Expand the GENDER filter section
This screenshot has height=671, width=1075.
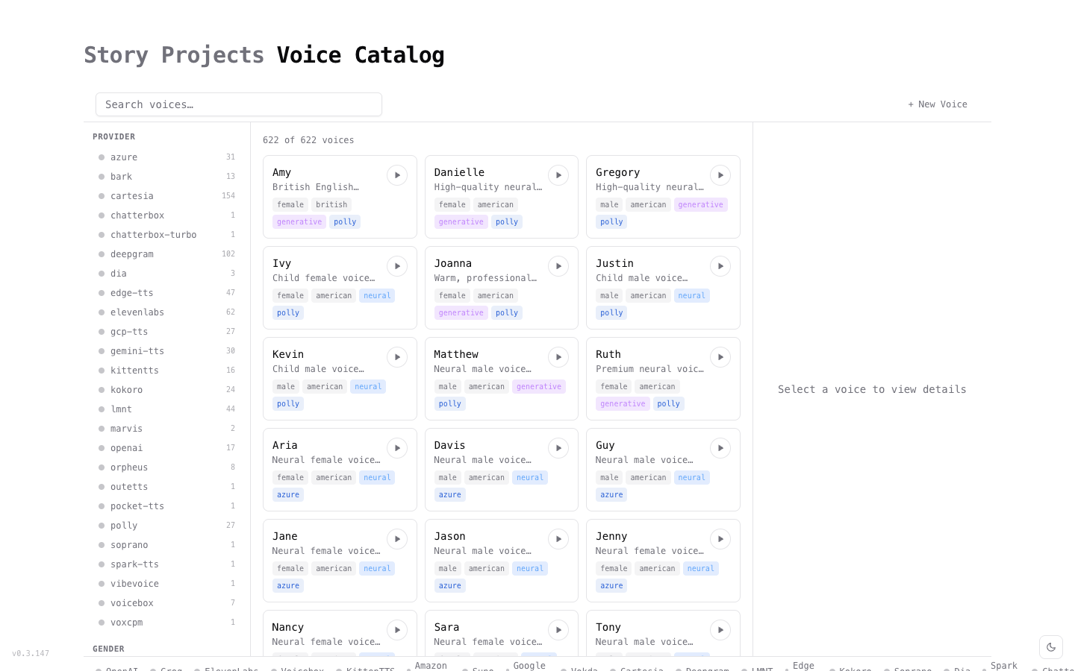108,649
